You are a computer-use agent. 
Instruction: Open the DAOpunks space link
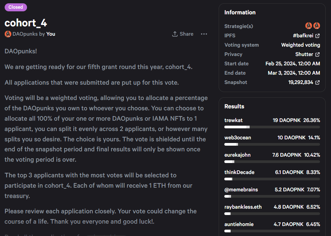point(25,34)
